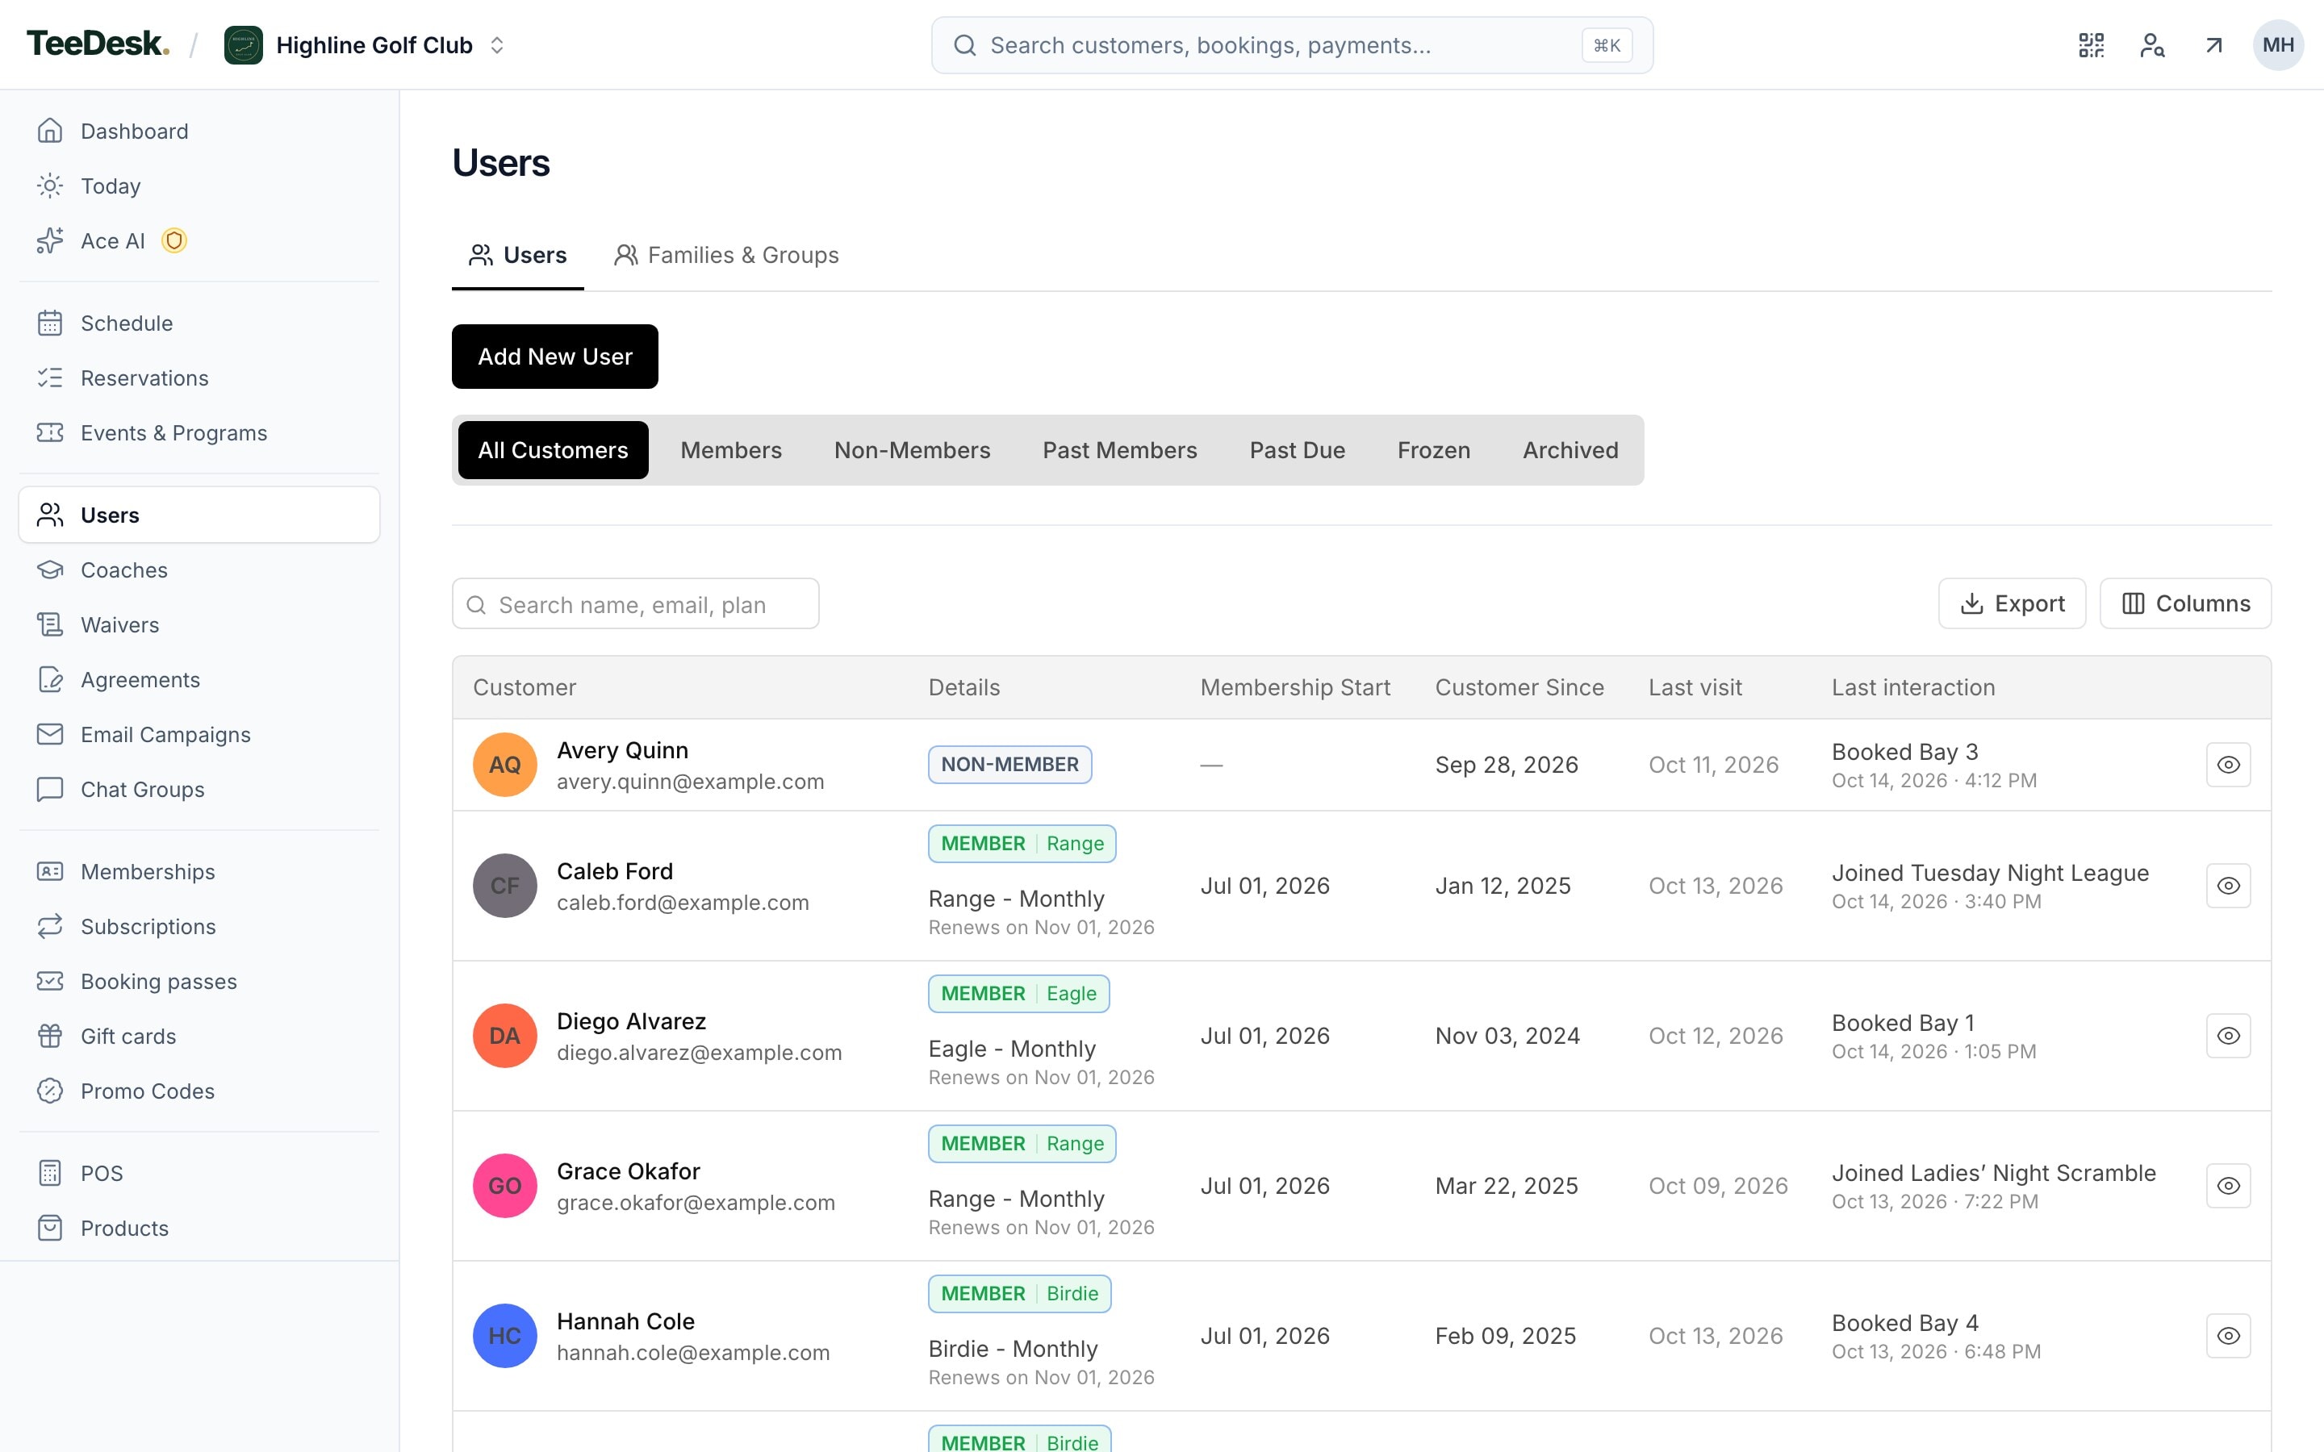
Task: Filter by Members
Action: [x=731, y=449]
